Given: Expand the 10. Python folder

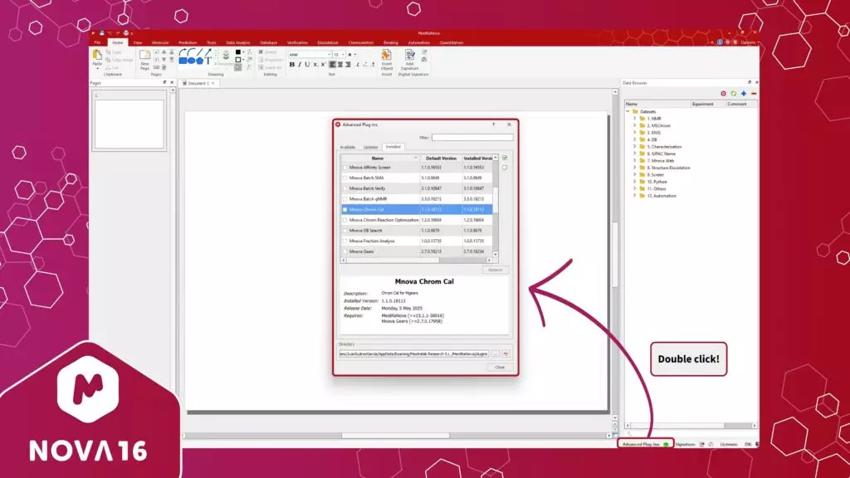Looking at the screenshot, I should pyautogui.click(x=634, y=181).
